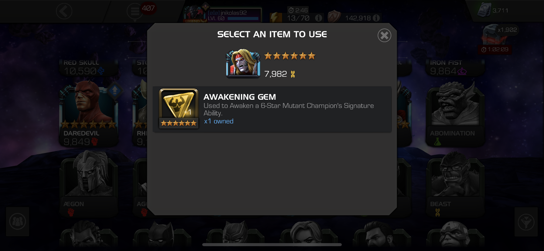Select the Daredevil champion card
The width and height of the screenshot is (544, 251).
click(88, 113)
